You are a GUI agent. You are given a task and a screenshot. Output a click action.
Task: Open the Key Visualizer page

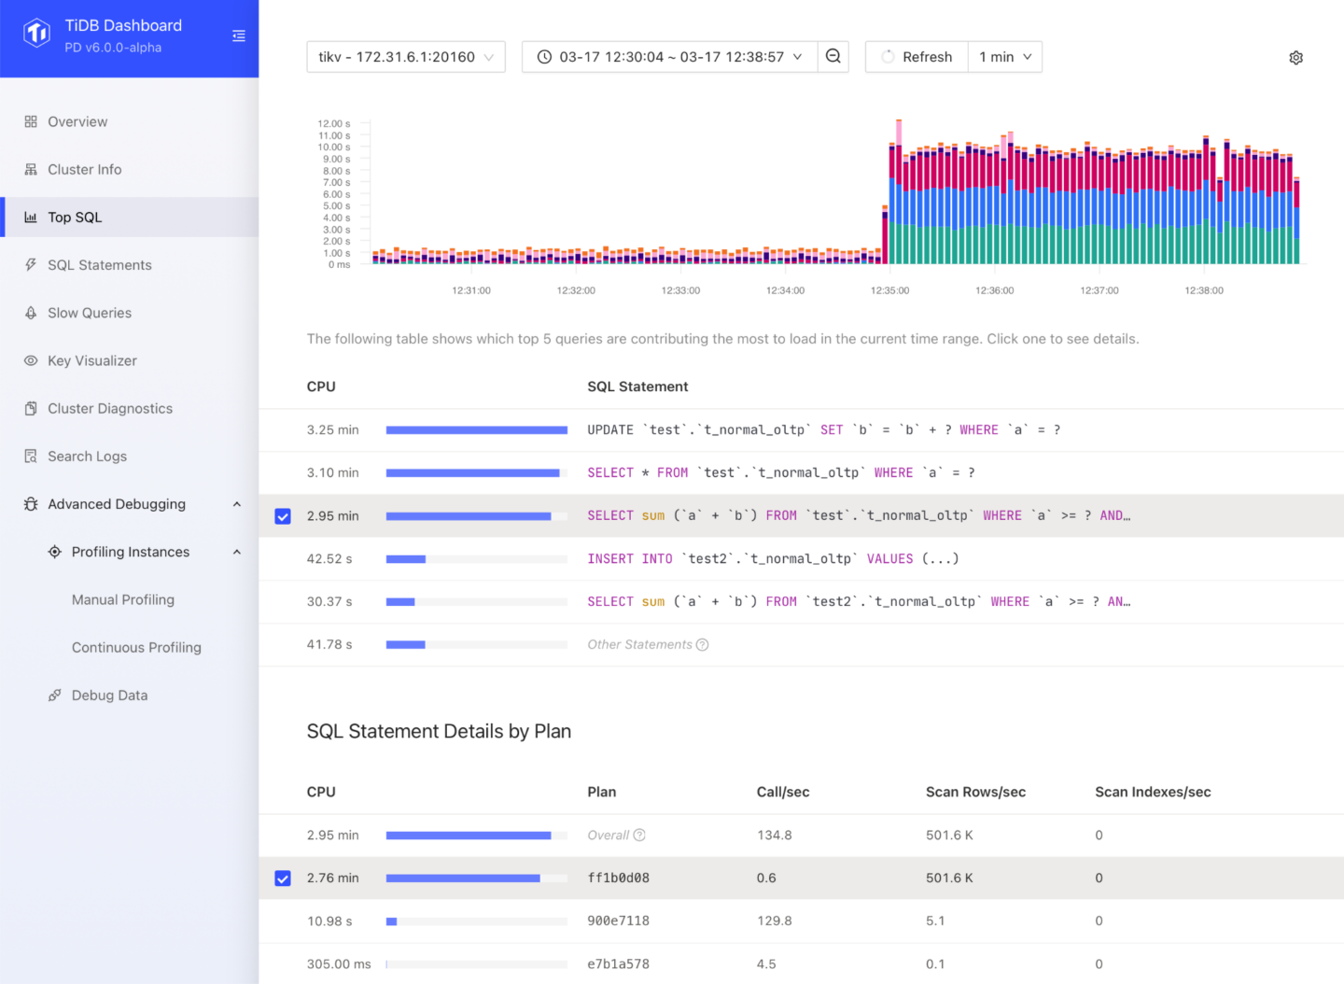click(91, 360)
